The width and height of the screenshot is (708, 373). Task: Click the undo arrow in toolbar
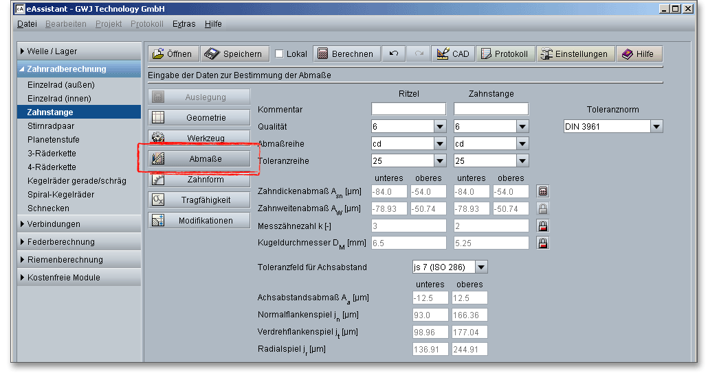pyautogui.click(x=394, y=54)
